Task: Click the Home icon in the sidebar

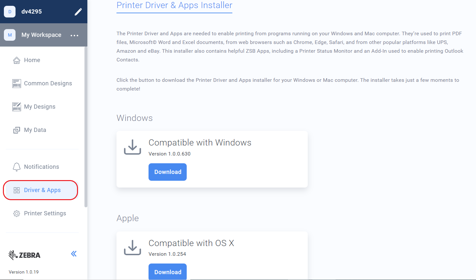Action: click(16, 60)
